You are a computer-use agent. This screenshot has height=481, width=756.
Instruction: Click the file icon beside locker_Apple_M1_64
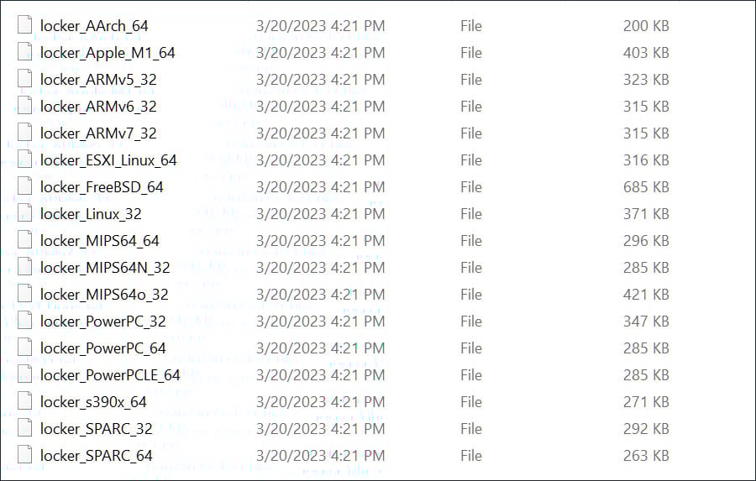pos(25,53)
